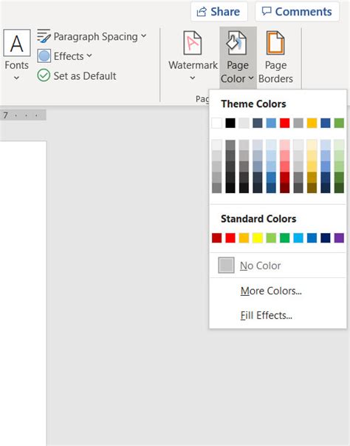The height and width of the screenshot is (446, 350).
Task: Select gold theme color swatch in top row
Action: [312, 124]
